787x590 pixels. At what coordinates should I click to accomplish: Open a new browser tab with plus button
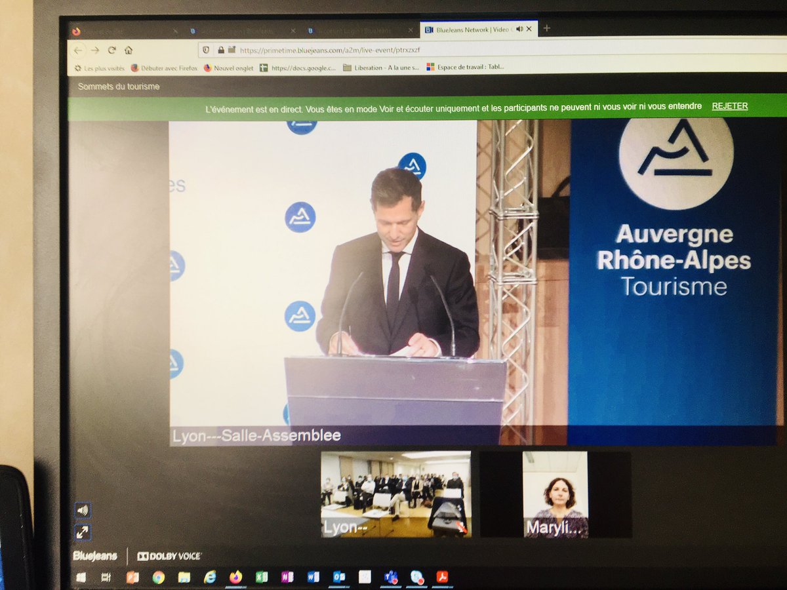[x=546, y=28]
